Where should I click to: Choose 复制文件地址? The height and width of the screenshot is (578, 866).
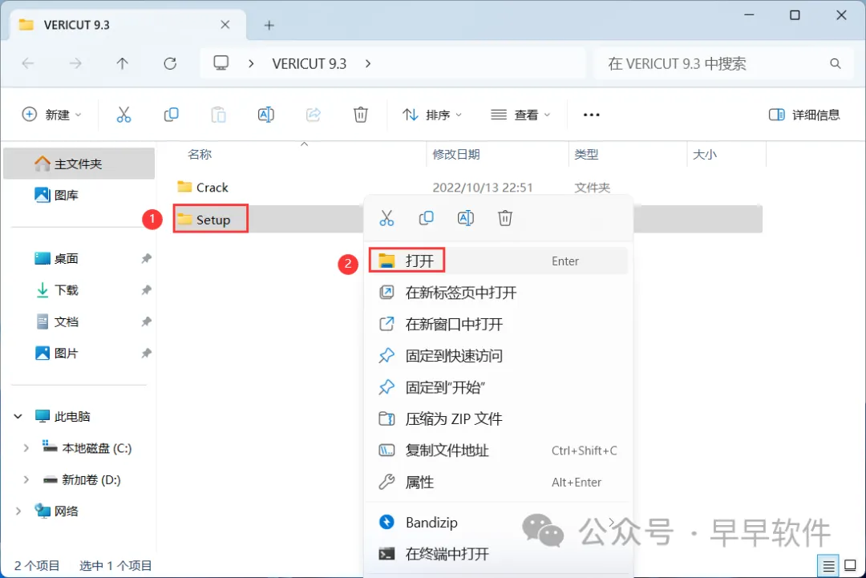498,451
